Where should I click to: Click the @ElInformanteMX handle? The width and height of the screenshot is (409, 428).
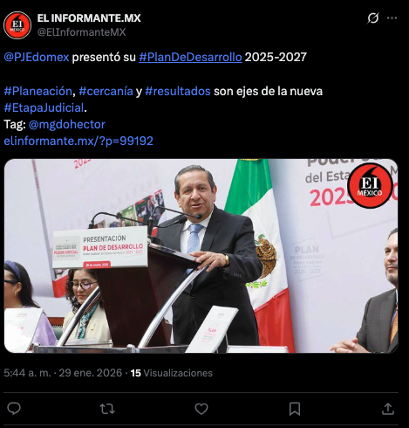point(81,32)
